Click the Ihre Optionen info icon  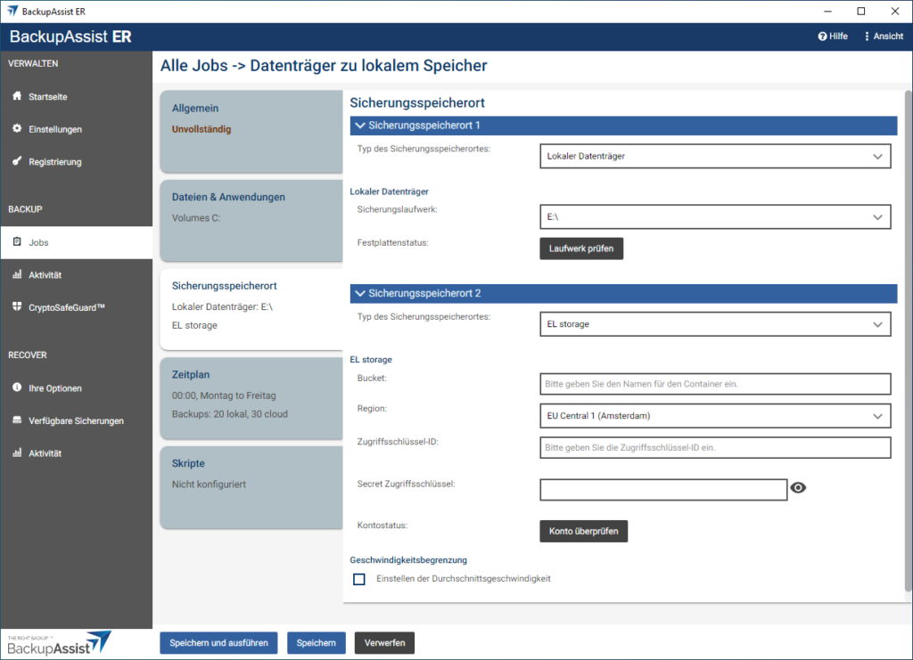(x=17, y=388)
